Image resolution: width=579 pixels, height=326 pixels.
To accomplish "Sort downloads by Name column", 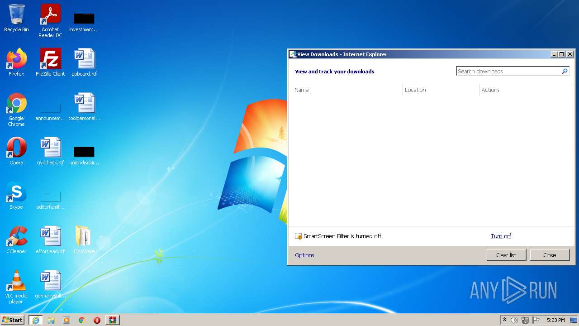I will pos(346,90).
